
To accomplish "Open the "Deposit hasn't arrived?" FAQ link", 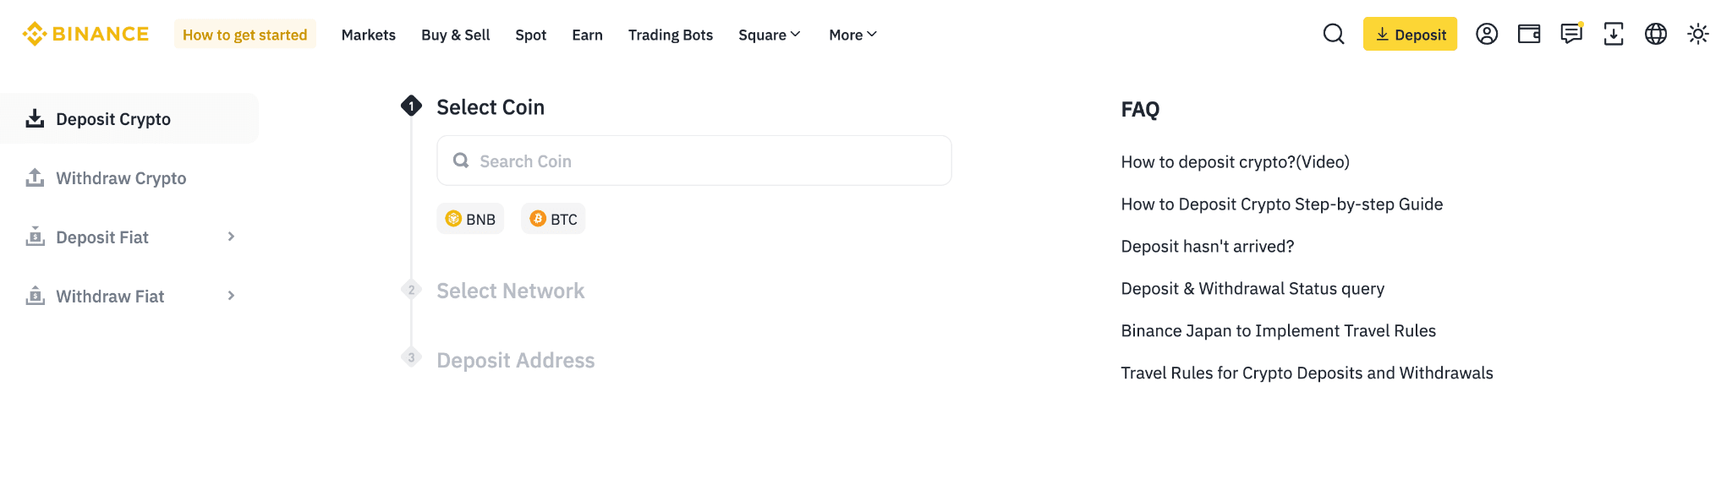I will tap(1207, 247).
